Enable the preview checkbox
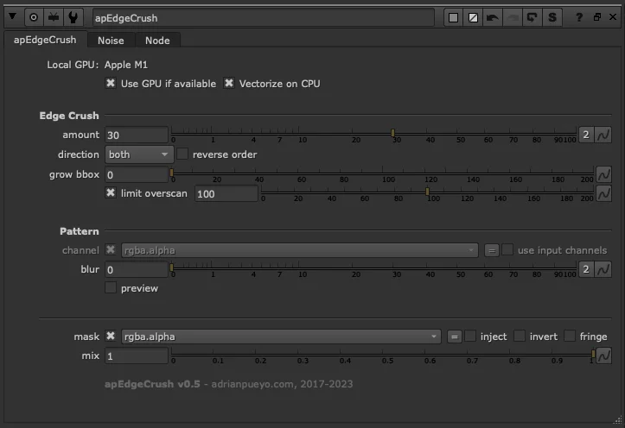The image size is (625, 428). [111, 287]
